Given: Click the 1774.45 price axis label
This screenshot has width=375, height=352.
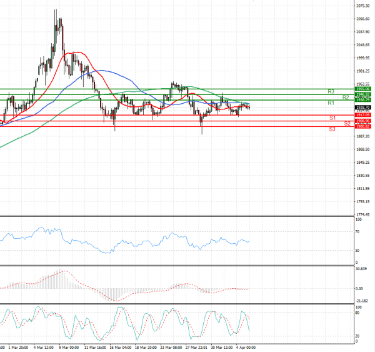Looking at the screenshot, I should [362, 214].
